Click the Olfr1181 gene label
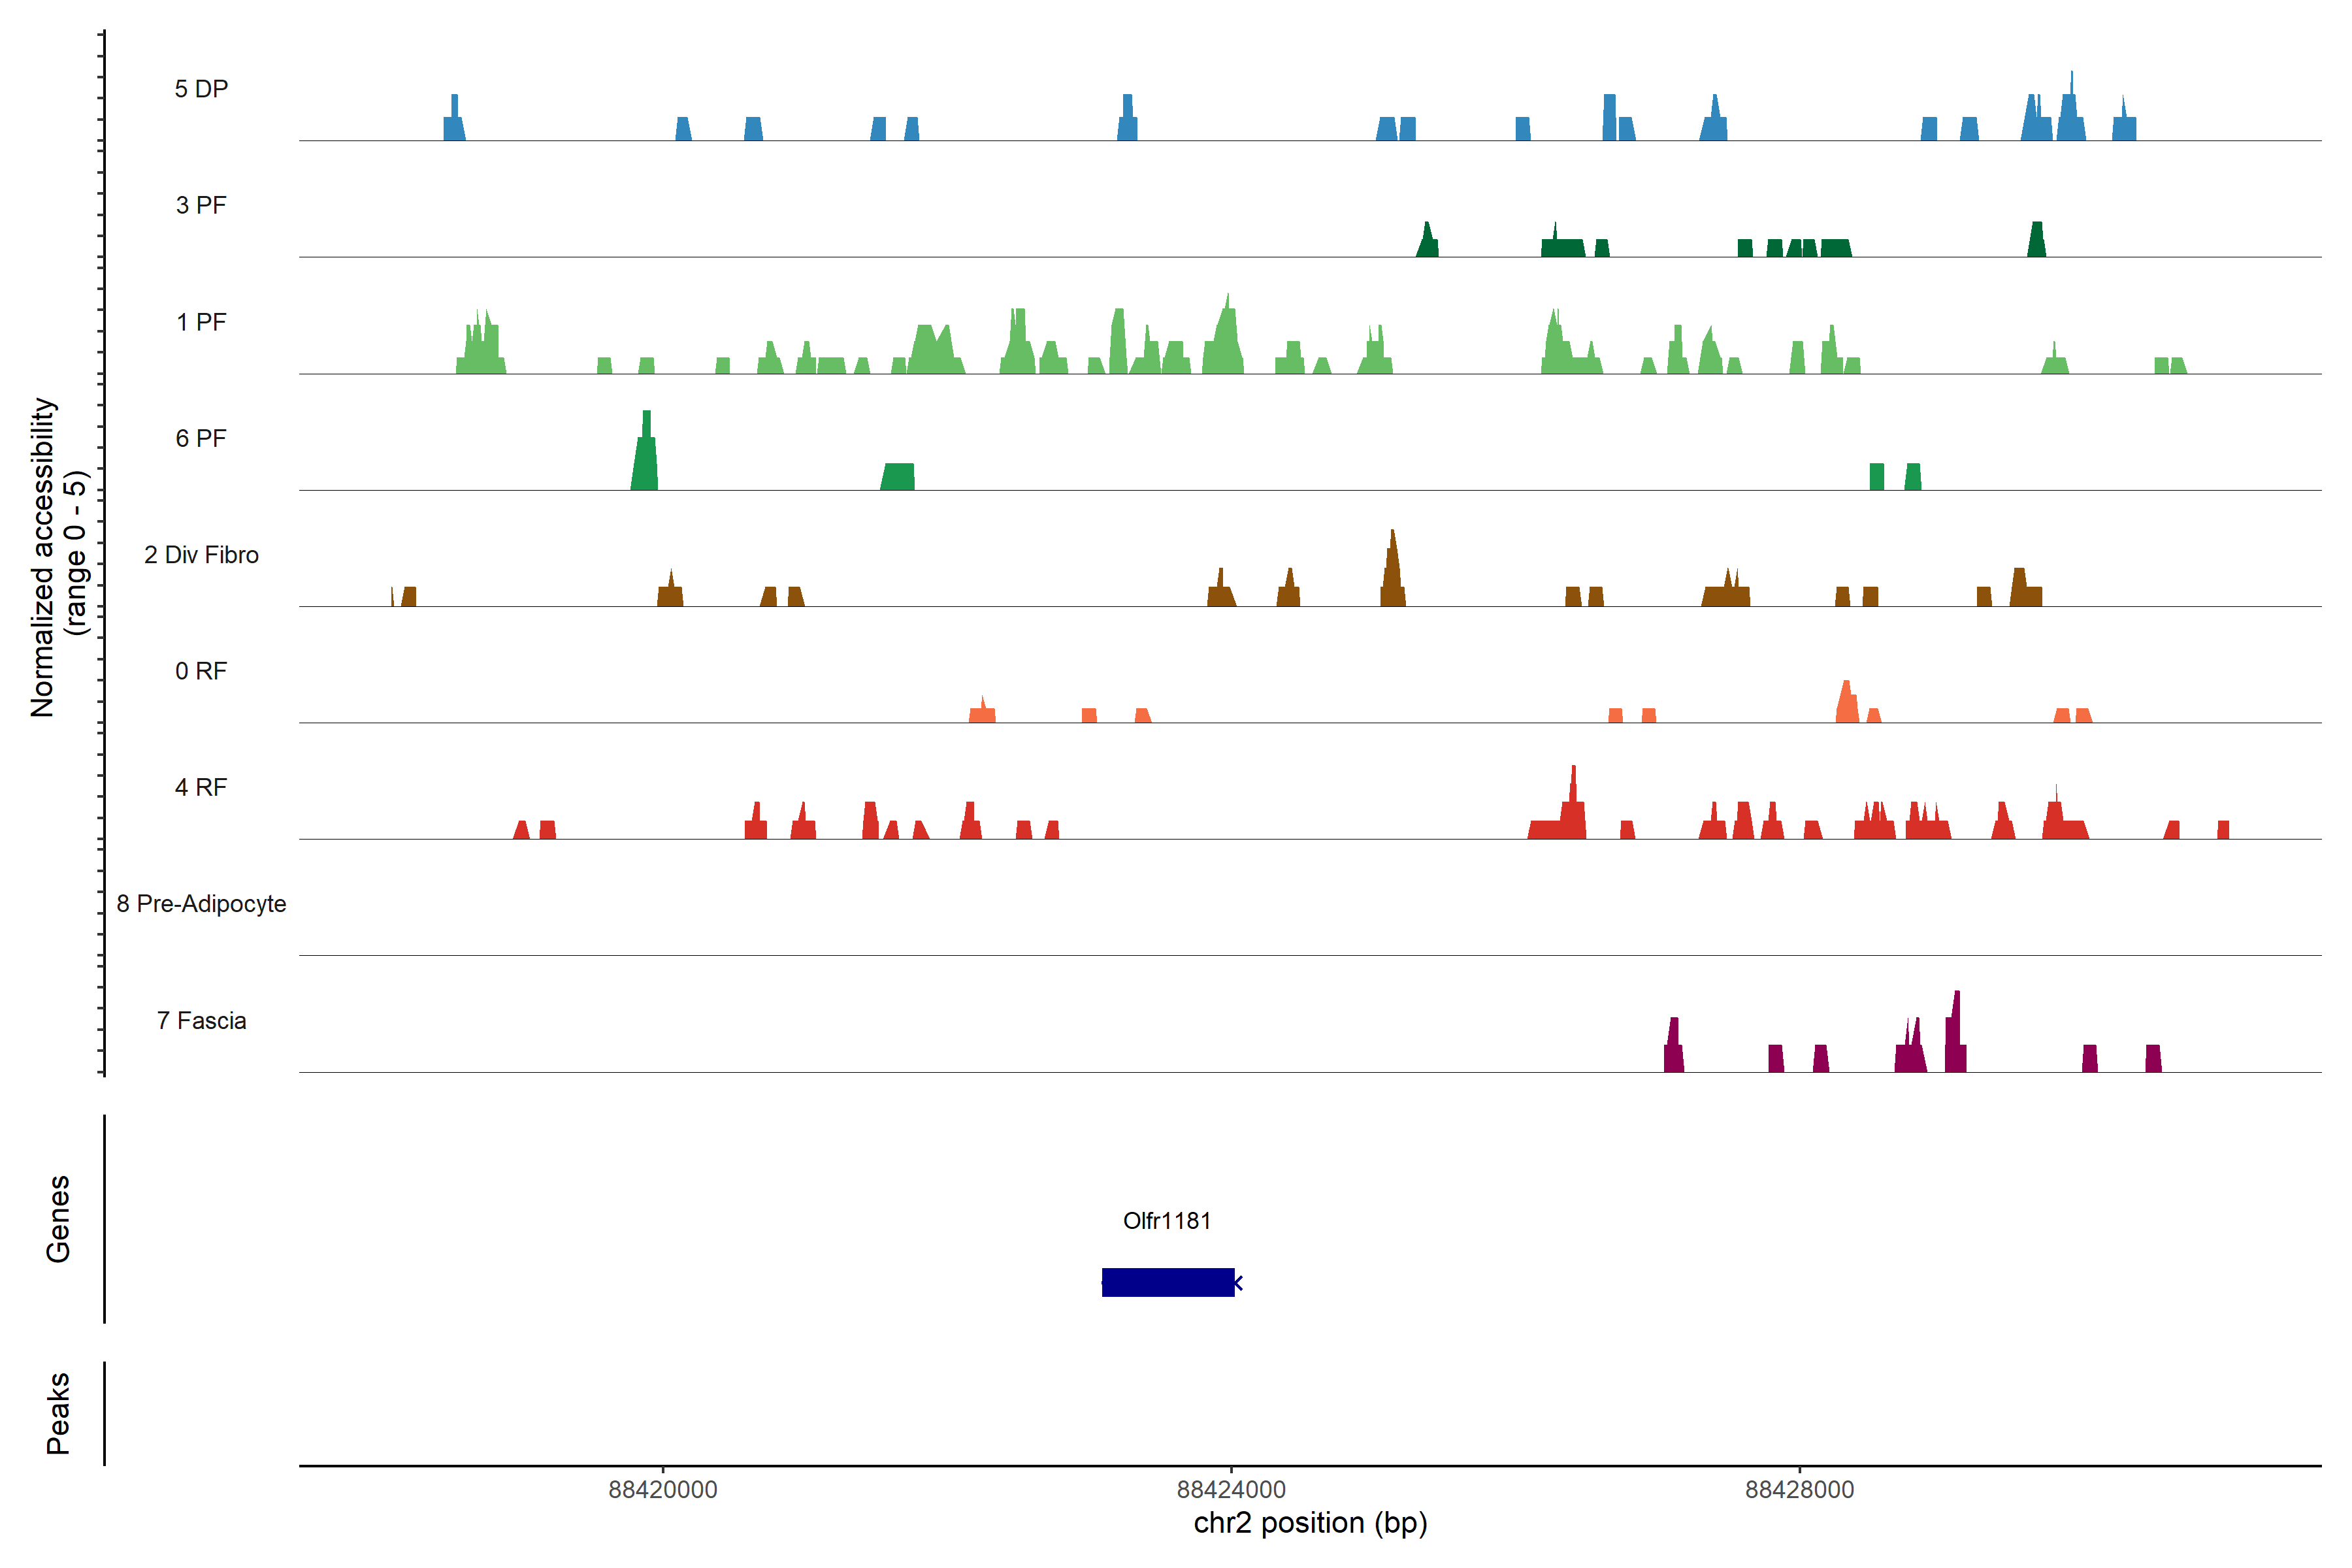2352x1568 pixels. (x=1166, y=1220)
